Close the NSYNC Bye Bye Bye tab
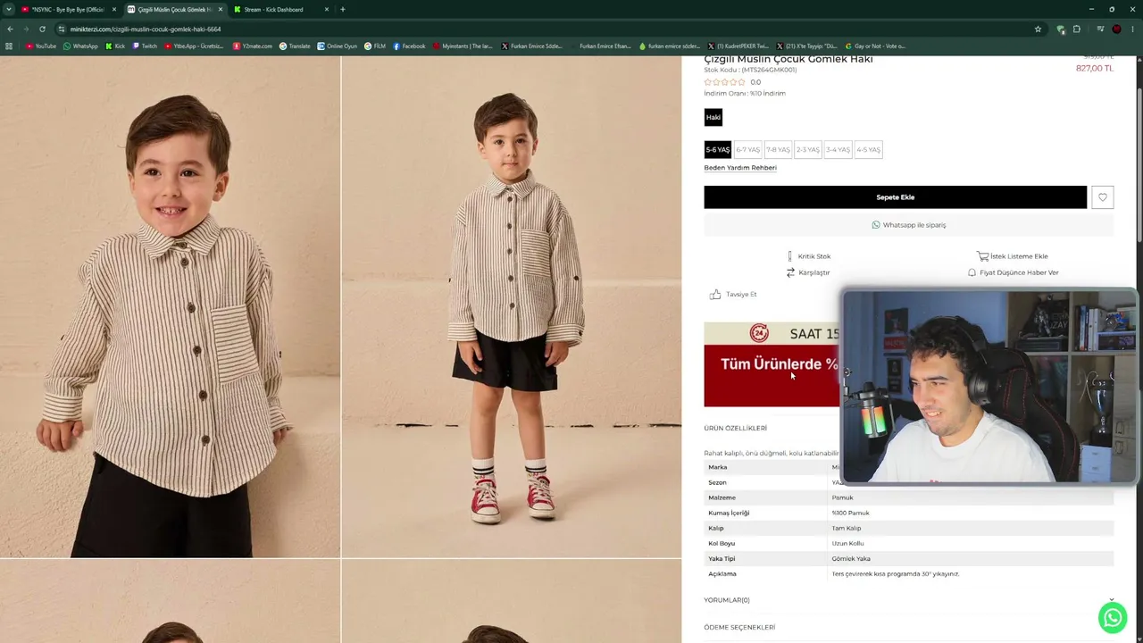The height and width of the screenshot is (643, 1143). [114, 9]
